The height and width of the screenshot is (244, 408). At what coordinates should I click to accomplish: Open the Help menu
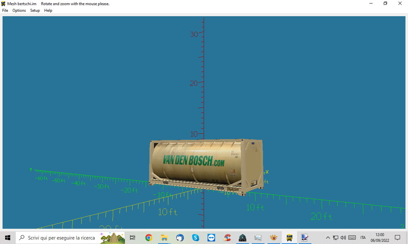point(48,11)
